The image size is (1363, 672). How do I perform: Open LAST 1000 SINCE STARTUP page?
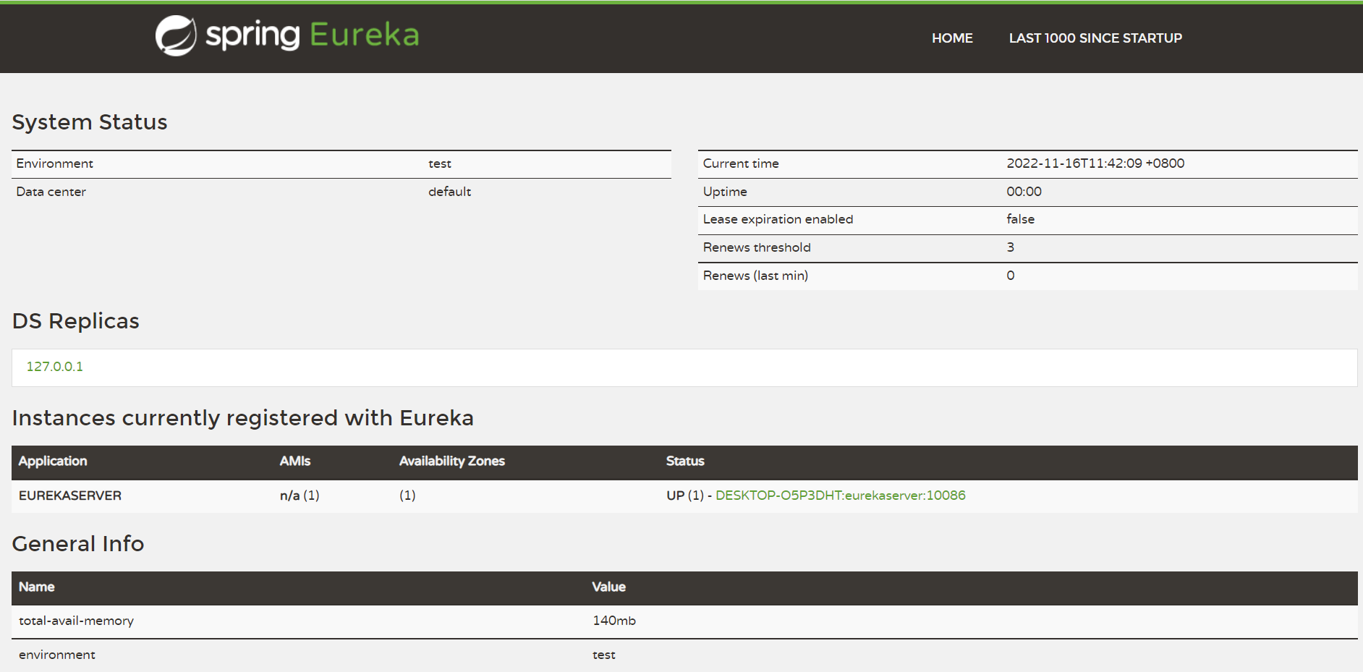click(1095, 38)
